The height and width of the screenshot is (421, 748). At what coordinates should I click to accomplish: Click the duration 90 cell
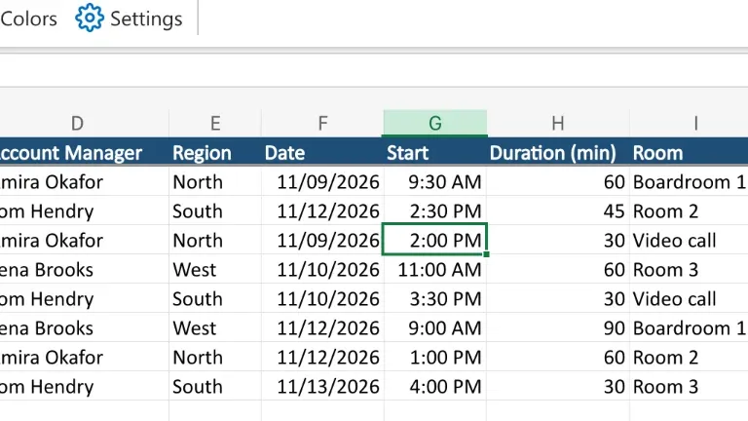pos(558,327)
